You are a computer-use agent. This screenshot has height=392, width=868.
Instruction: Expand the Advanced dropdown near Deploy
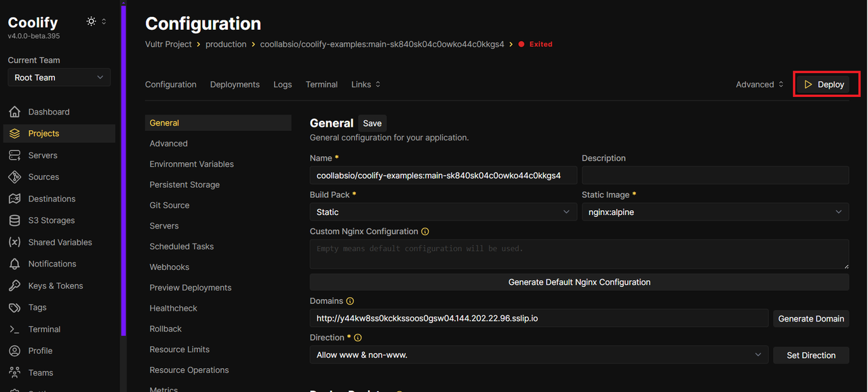point(759,84)
